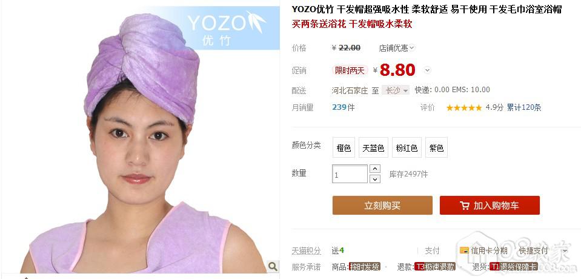Click the shopping cart icon in red button
581x279 pixels.
click(464, 206)
